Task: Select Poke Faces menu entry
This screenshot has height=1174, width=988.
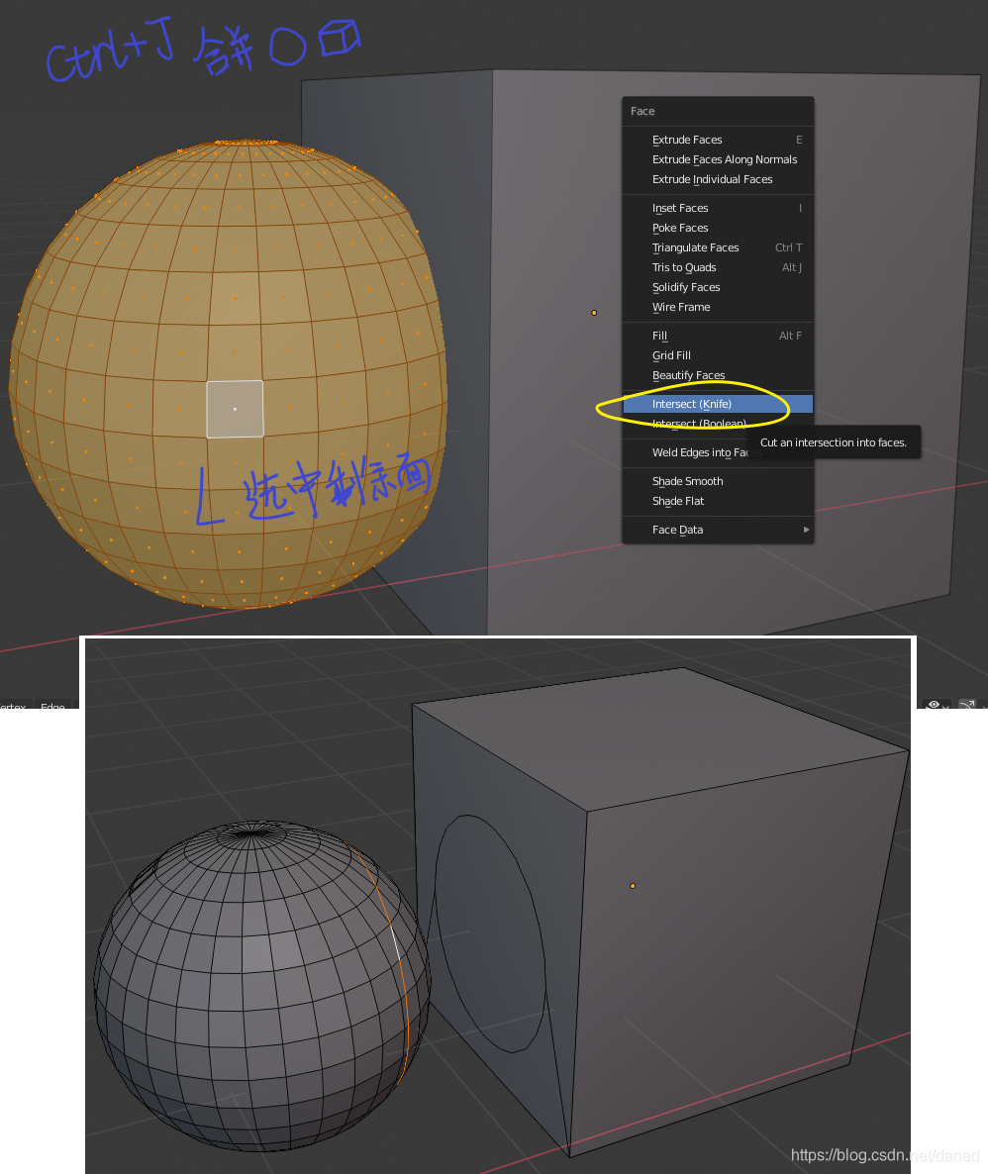Action: coord(718,228)
